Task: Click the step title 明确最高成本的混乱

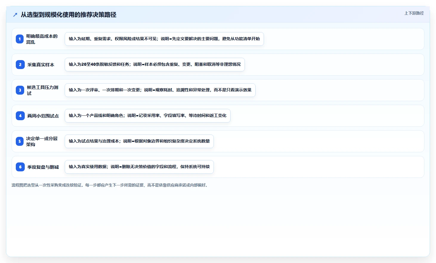Action: (42, 39)
